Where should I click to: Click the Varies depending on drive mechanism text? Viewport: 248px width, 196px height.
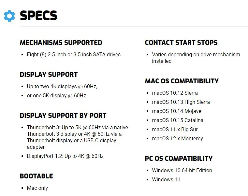click(x=196, y=58)
